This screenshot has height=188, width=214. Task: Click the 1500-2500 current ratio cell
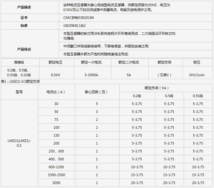(56, 175)
